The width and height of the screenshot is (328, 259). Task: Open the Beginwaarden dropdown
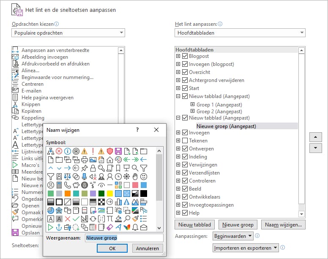(233, 236)
